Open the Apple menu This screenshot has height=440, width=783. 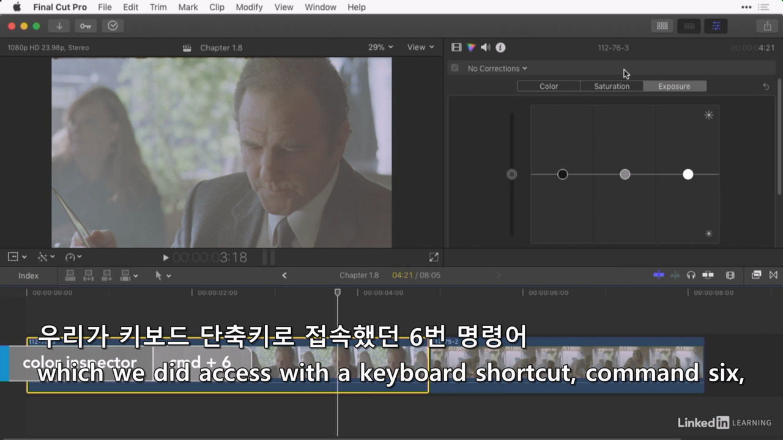tap(17, 7)
